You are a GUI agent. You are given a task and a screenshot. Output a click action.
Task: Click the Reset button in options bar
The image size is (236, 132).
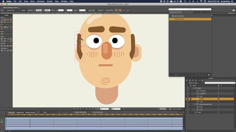click(x=24, y=10)
